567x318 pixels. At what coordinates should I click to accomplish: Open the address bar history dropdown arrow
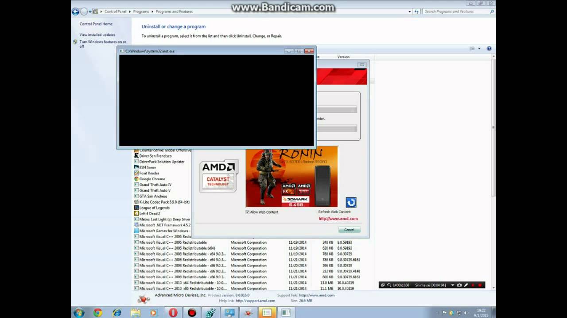tap(410, 11)
